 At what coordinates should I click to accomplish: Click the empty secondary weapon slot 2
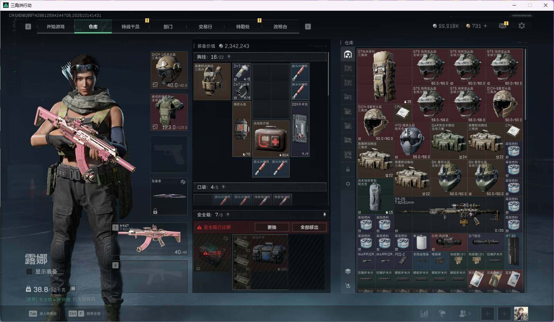[150, 276]
